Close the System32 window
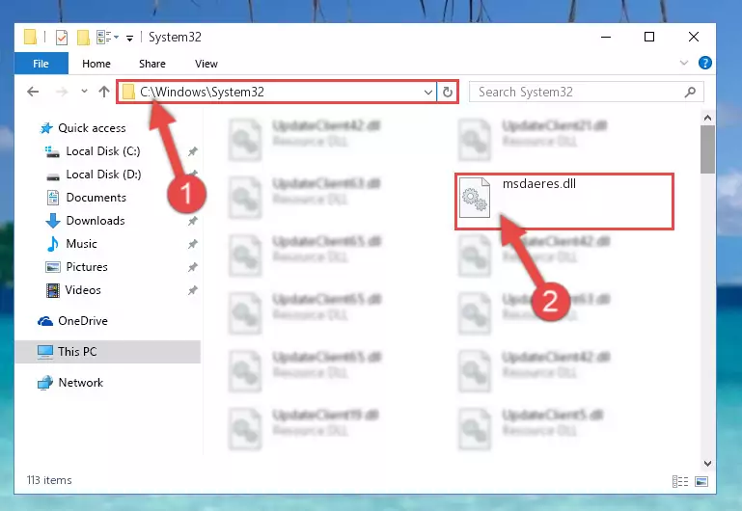The width and height of the screenshot is (742, 511). [x=693, y=37]
